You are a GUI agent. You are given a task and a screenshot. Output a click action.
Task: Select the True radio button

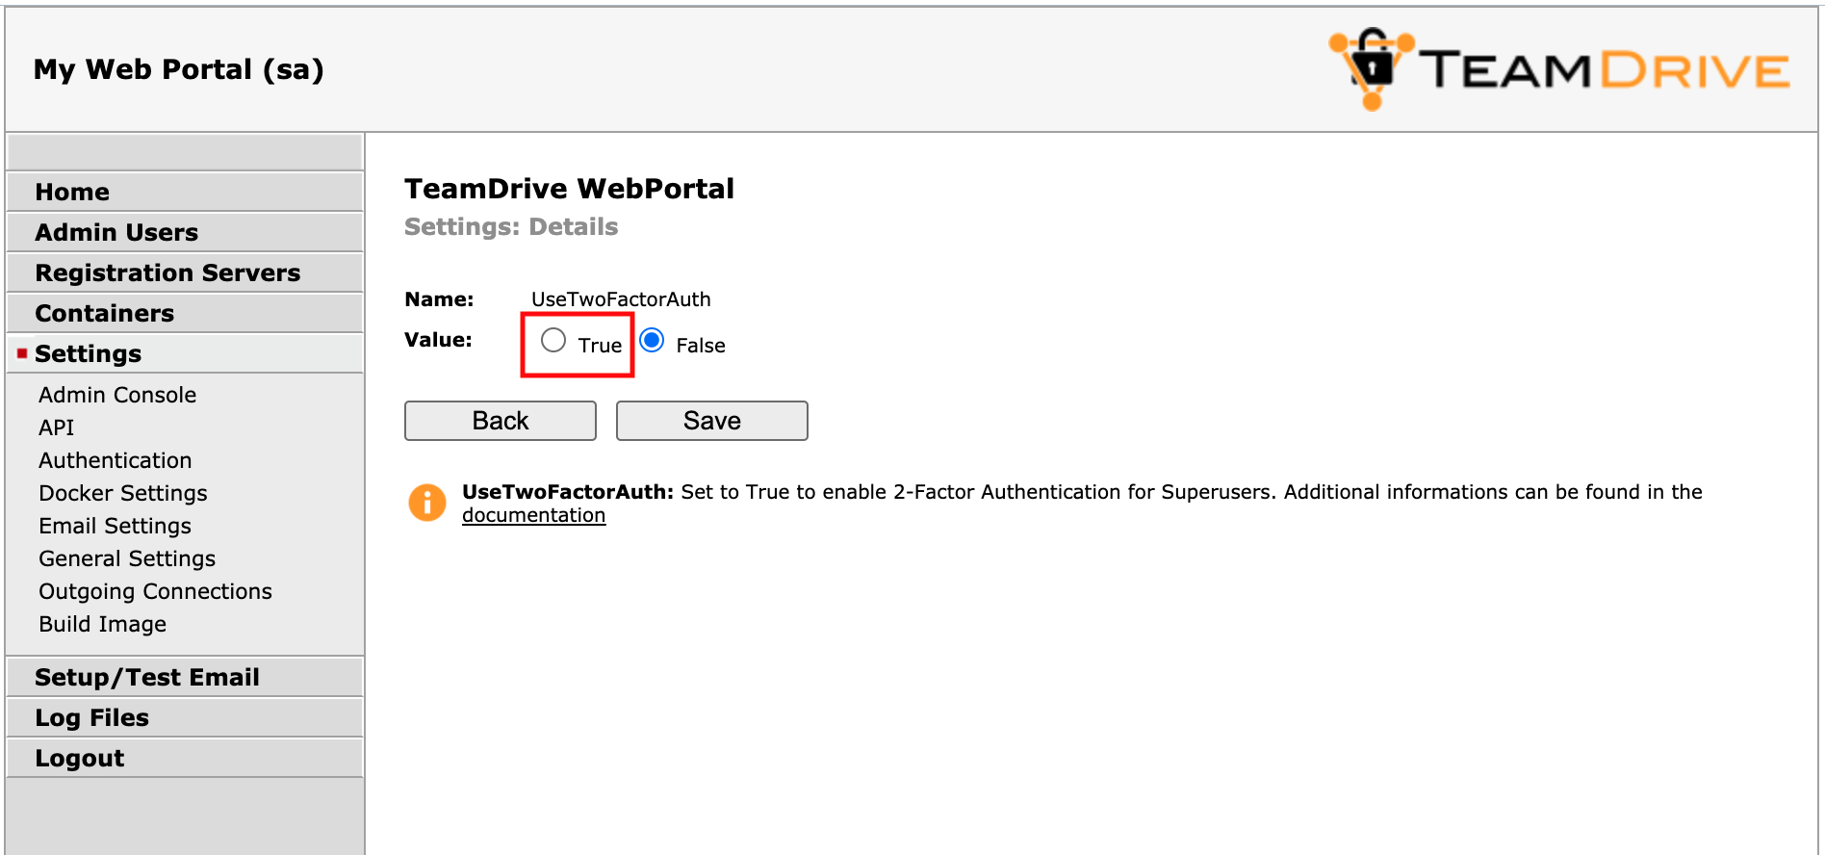click(x=553, y=340)
